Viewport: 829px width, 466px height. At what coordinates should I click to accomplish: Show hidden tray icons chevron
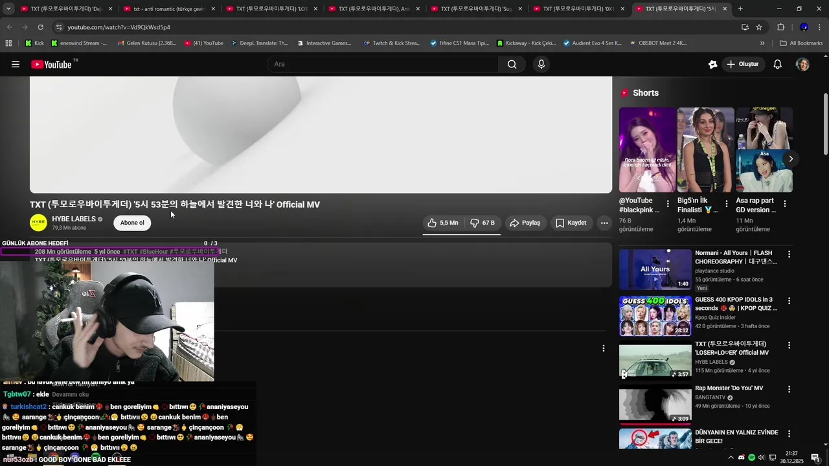731,458
